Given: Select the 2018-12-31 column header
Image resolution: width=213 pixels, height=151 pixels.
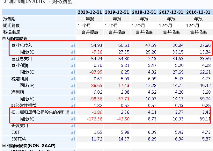Looking at the screenshot, I should point(144,12).
